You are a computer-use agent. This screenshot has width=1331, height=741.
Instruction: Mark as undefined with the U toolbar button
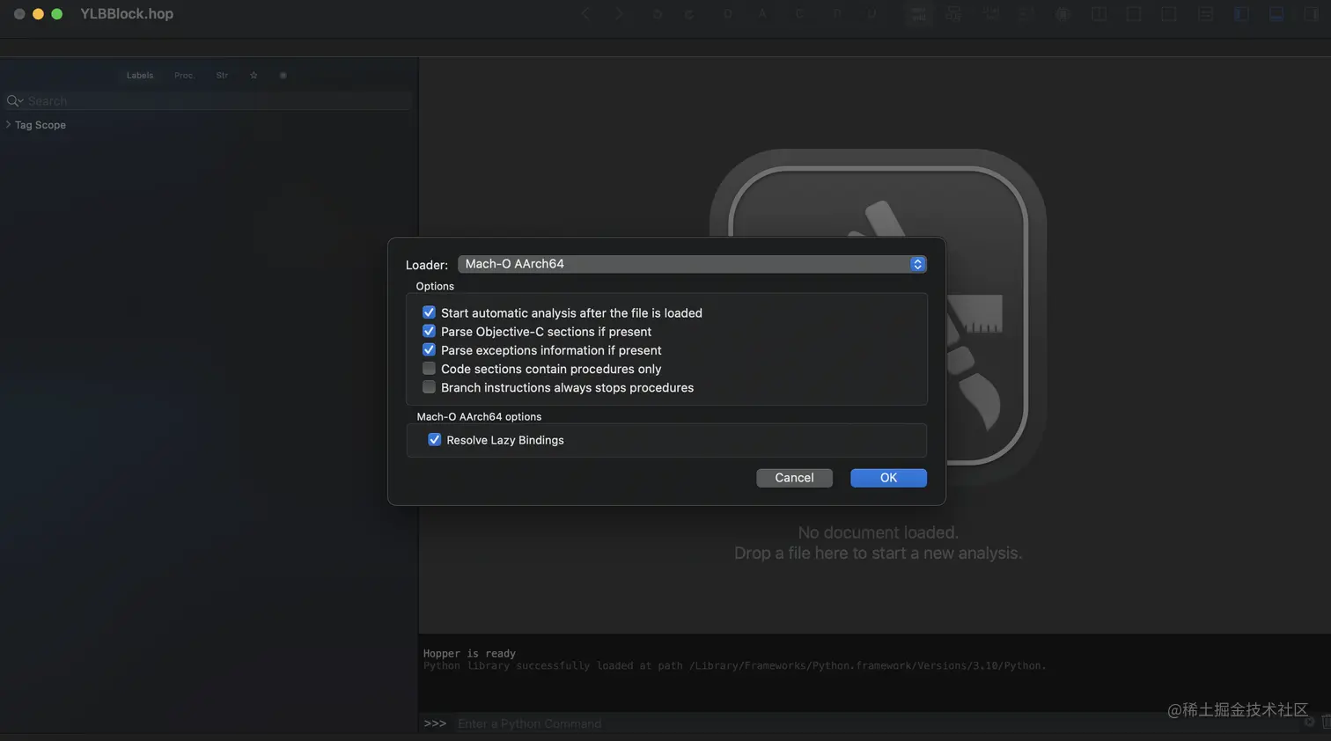[871, 14]
